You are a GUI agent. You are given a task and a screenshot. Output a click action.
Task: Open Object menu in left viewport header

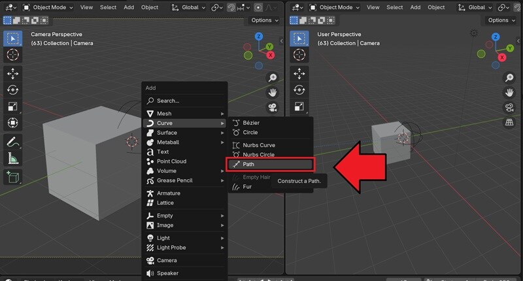150,7
